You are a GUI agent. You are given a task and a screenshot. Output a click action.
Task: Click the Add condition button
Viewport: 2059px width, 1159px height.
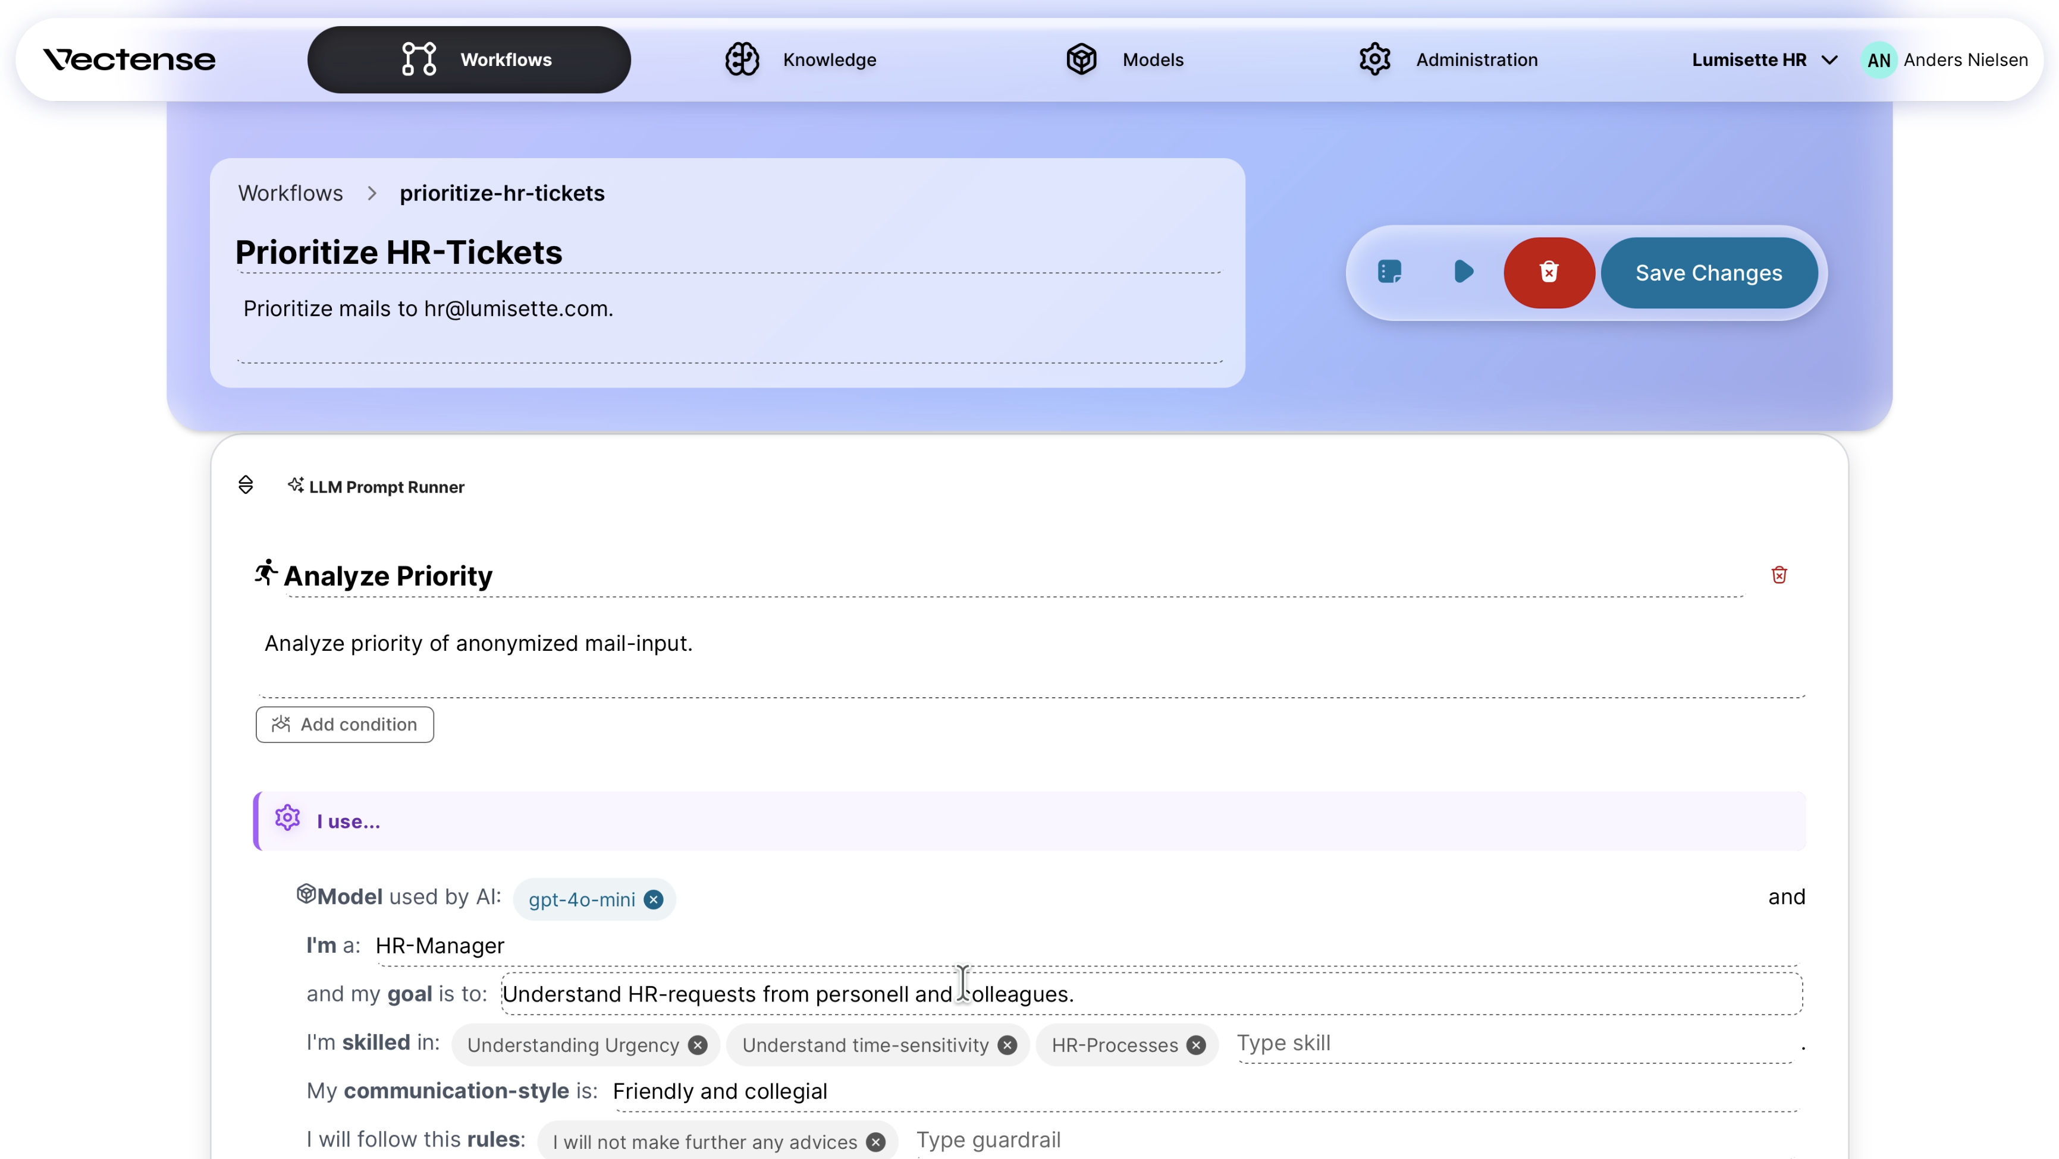point(344,724)
